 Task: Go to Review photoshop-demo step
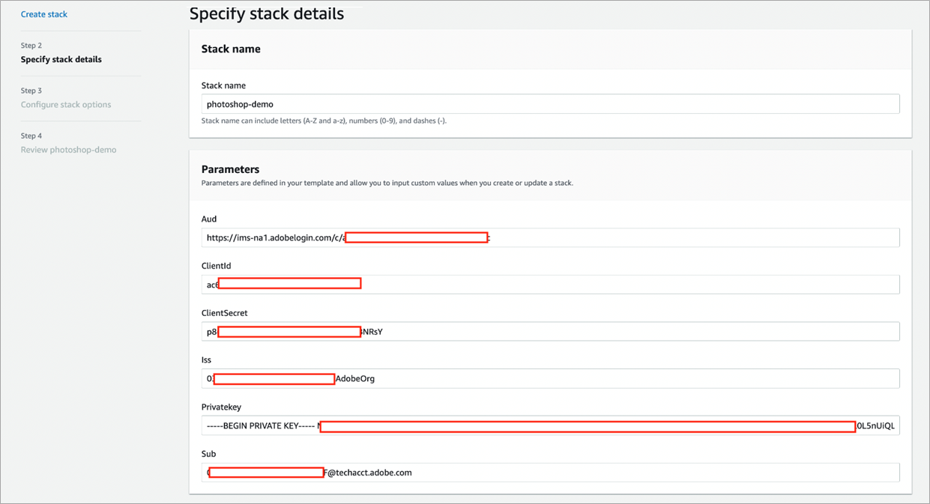(x=69, y=150)
